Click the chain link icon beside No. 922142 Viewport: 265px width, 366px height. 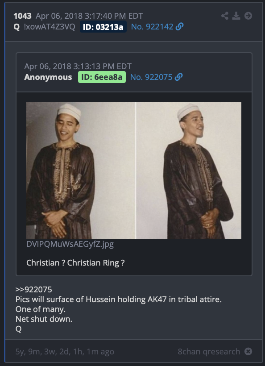180,27
